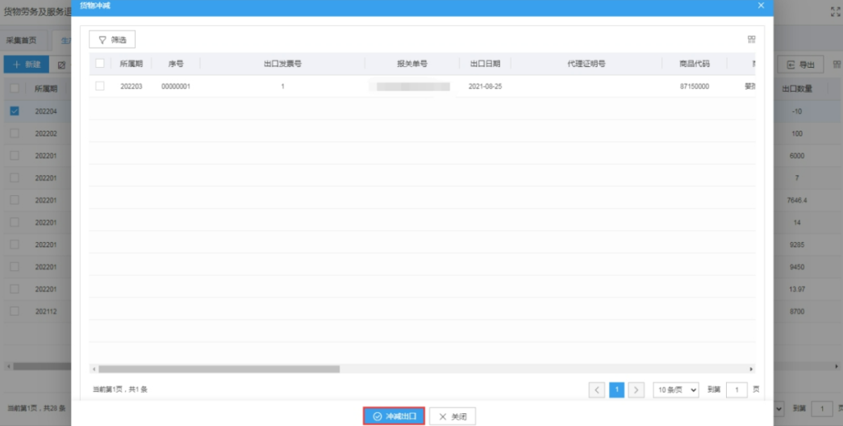Click the 冲减出口 confirm button
843x426 pixels.
394,416
